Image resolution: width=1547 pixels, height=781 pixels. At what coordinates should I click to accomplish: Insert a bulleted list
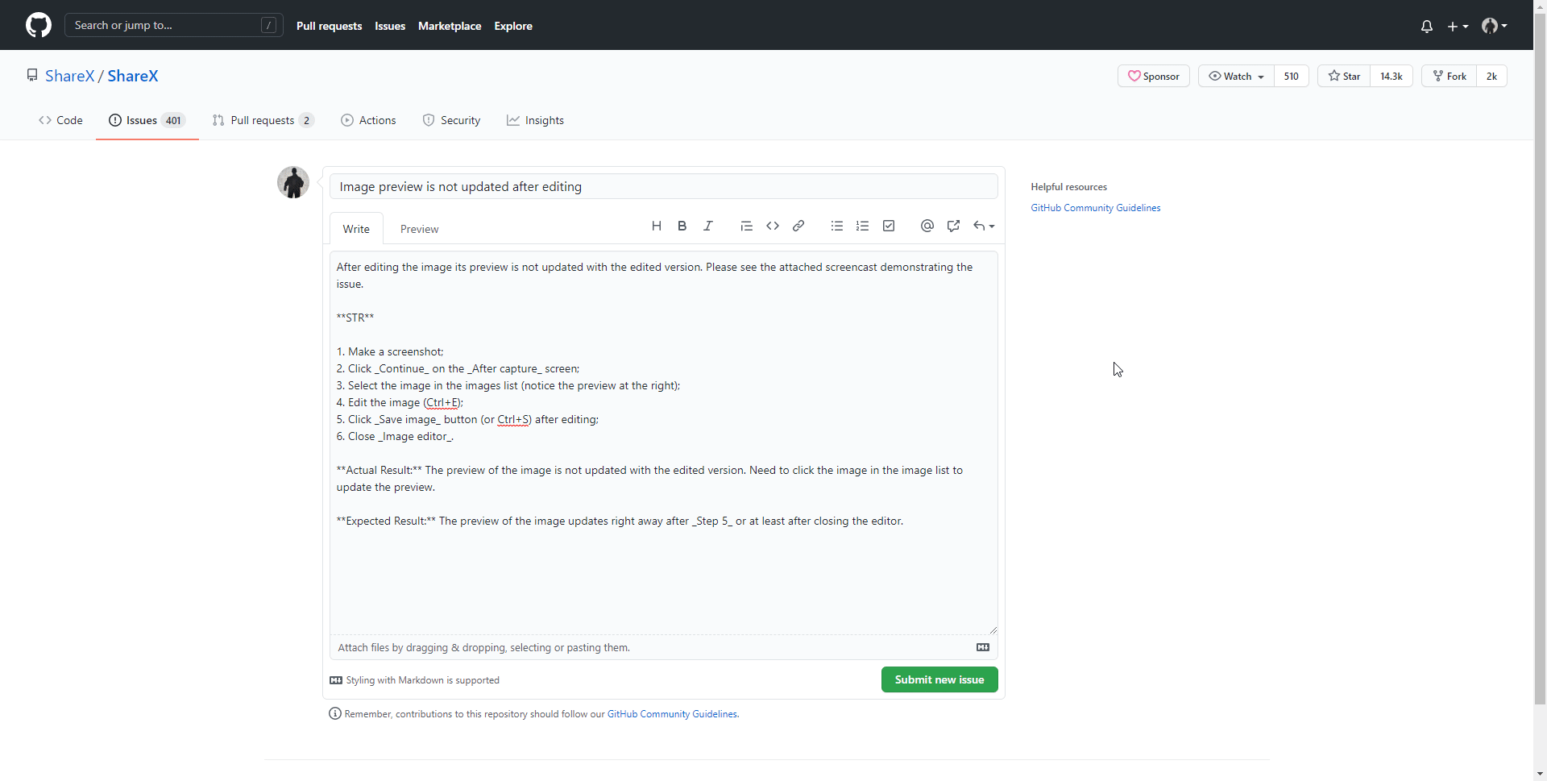[x=837, y=226]
